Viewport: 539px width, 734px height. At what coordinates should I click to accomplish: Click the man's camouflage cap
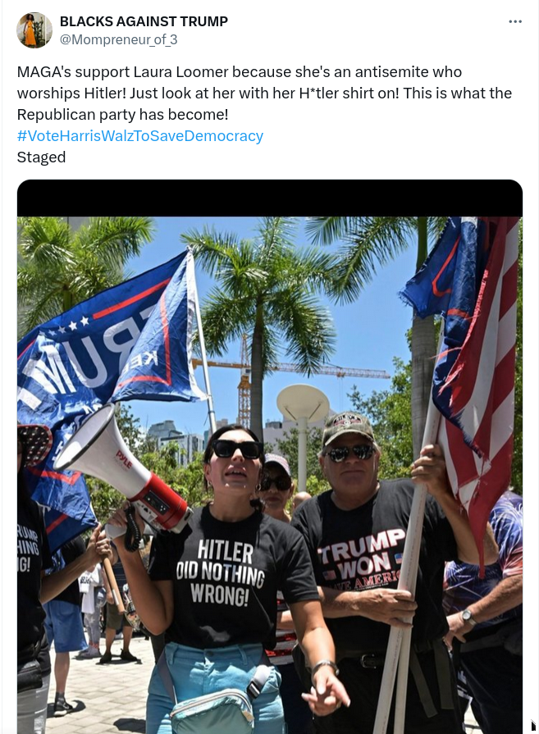click(348, 427)
